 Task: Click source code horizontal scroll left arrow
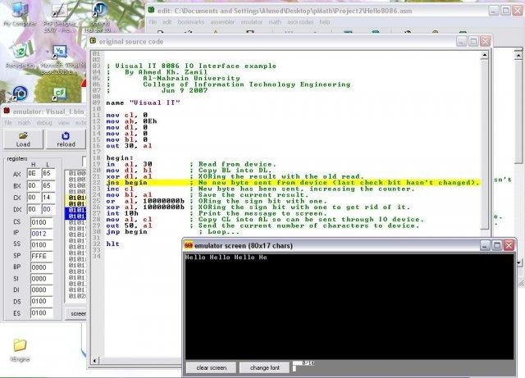pyautogui.click(x=95, y=361)
